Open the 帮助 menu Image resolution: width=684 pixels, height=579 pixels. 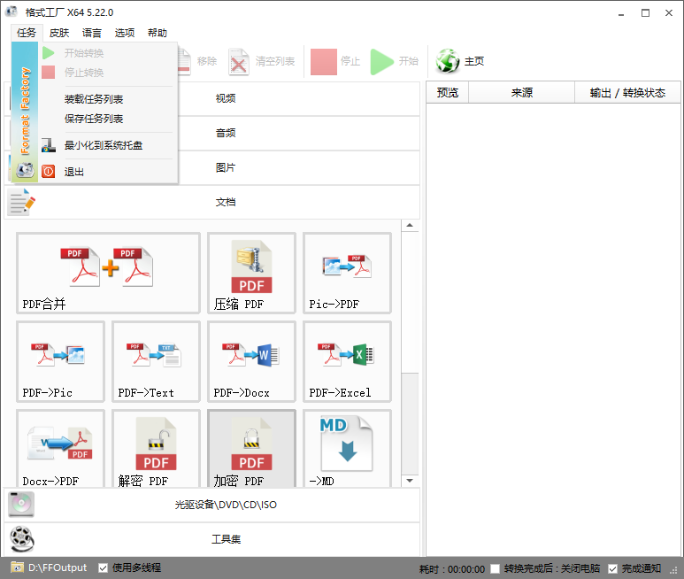[x=157, y=33]
